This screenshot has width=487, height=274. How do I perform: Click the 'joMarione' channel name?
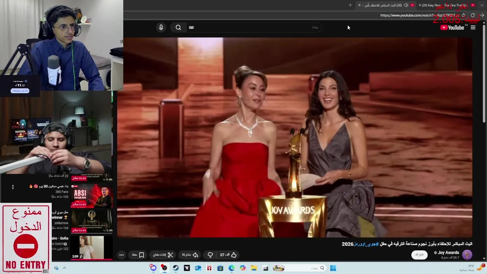[61, 223]
